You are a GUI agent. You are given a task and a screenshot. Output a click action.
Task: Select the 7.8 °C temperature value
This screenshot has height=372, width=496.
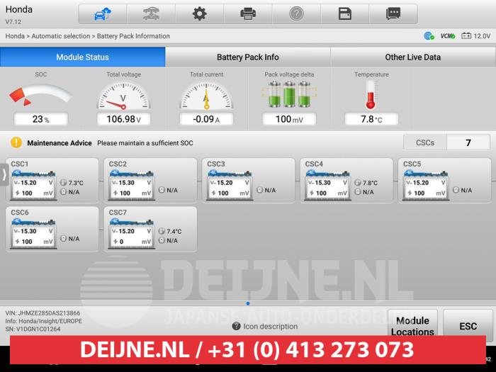(371, 119)
